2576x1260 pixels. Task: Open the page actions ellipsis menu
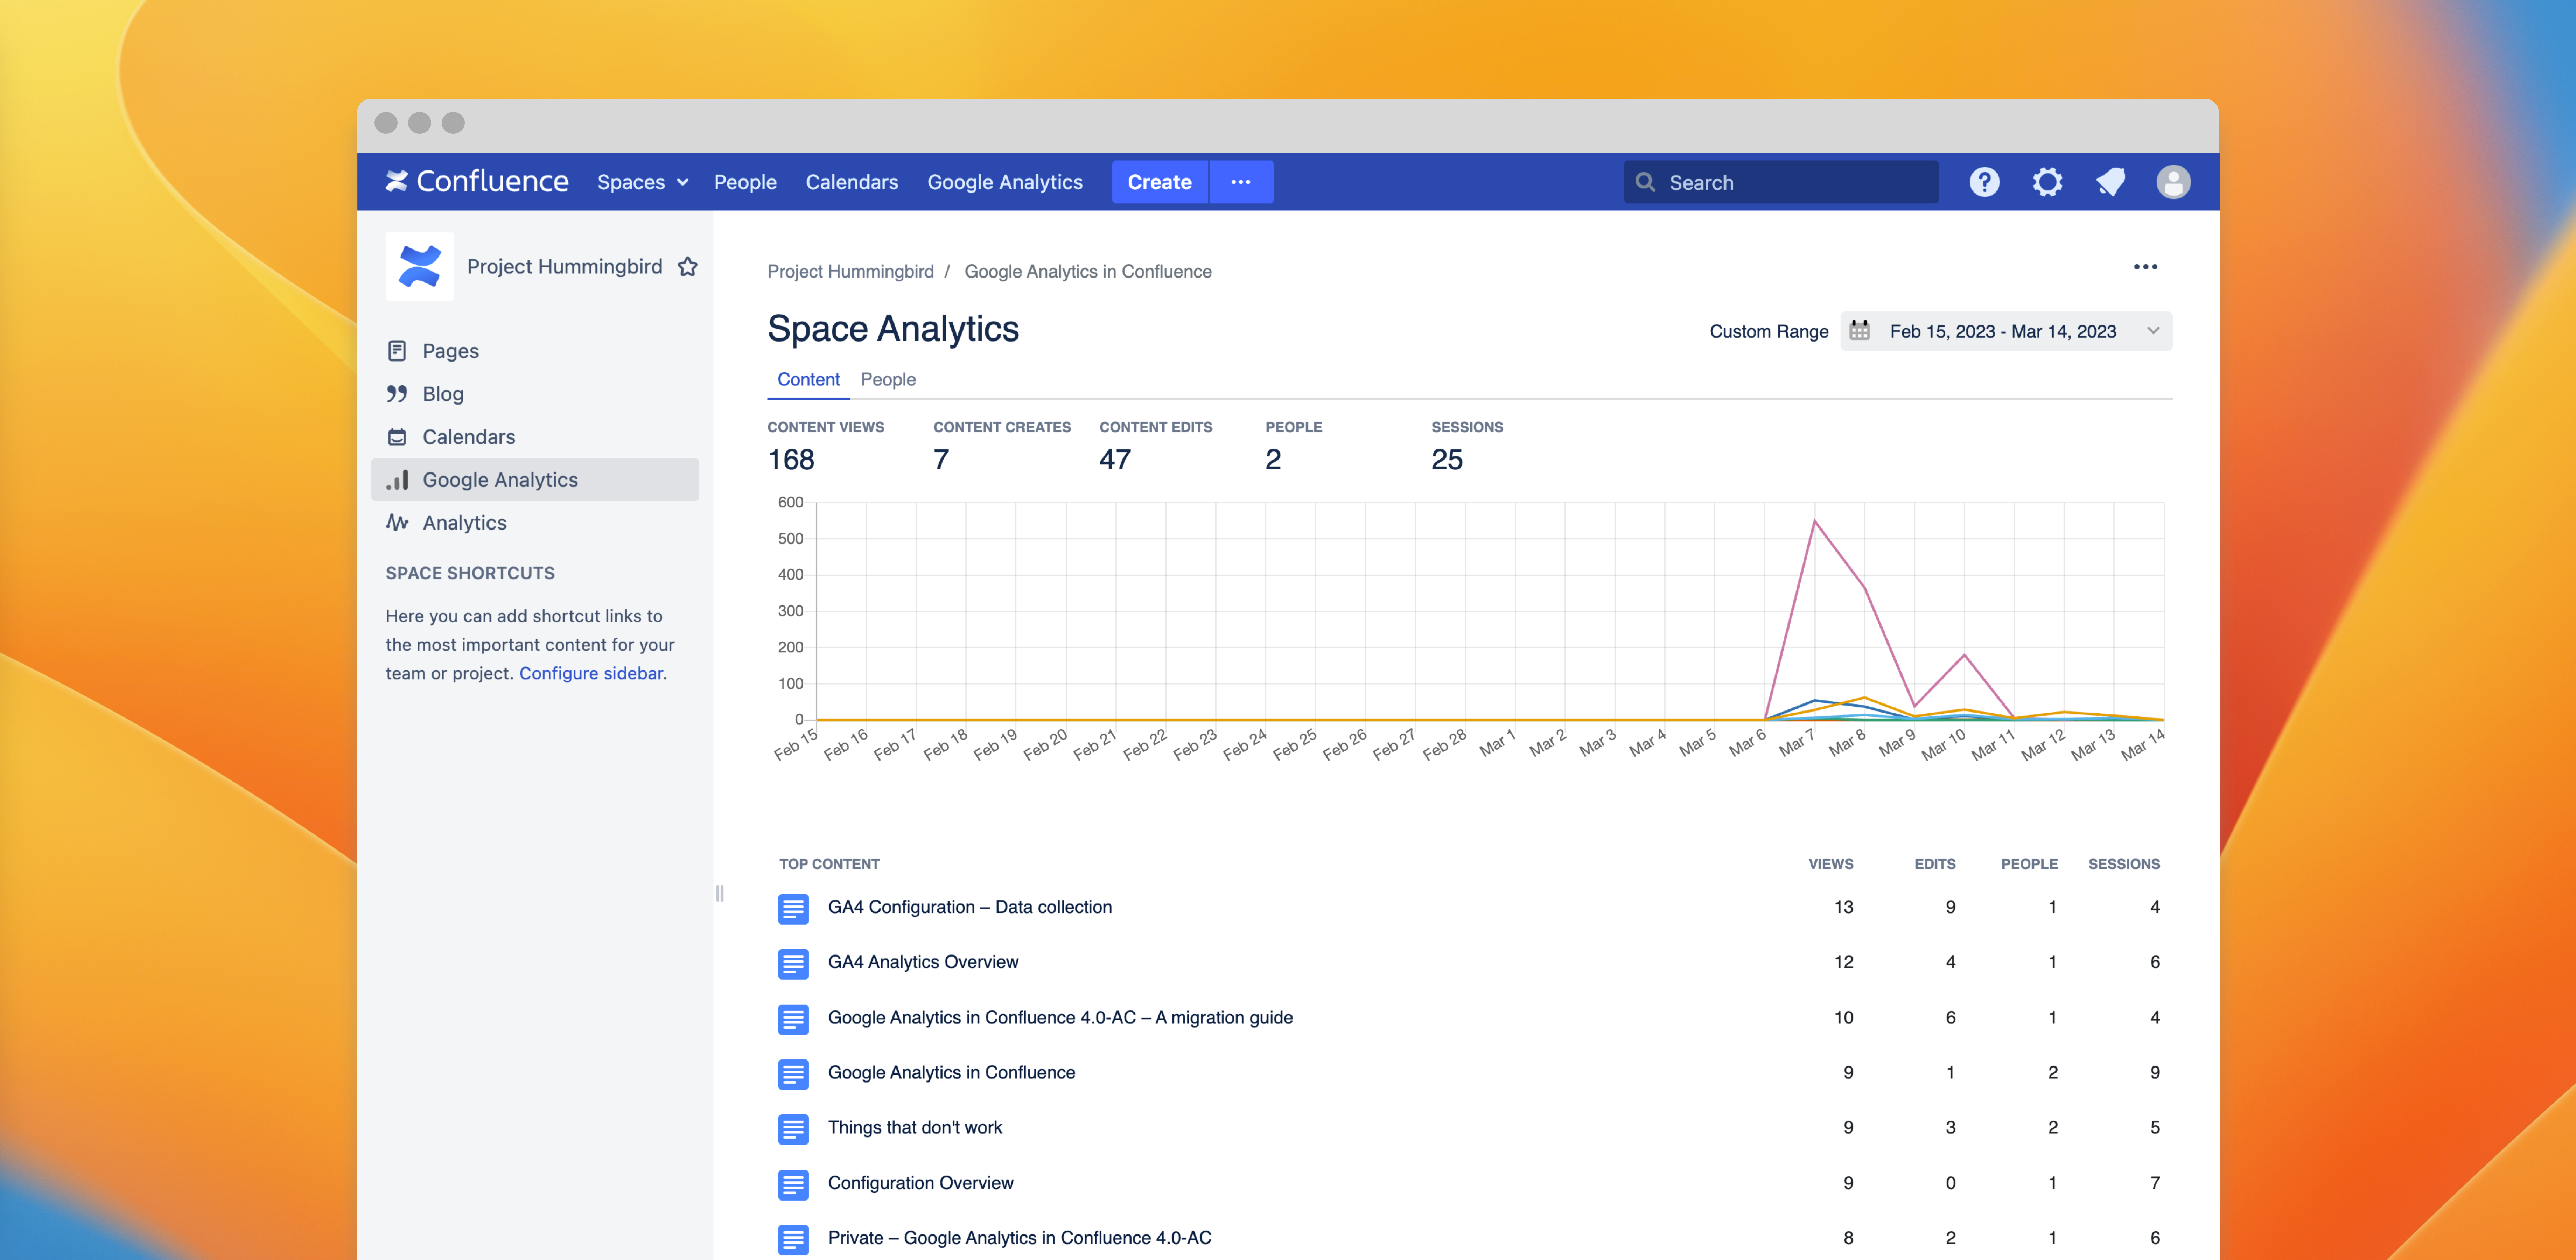pos(2145,267)
